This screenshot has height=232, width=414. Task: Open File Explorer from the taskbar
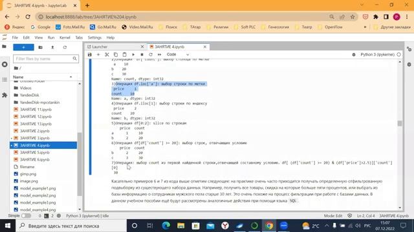[181, 226]
